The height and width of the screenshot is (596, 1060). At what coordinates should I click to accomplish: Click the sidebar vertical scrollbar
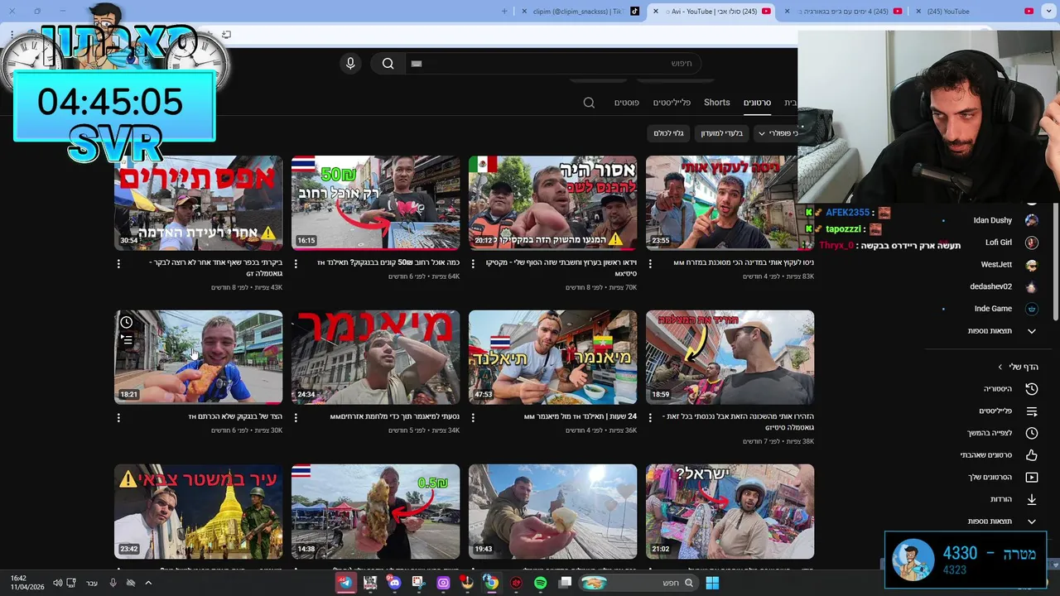pyautogui.click(x=1056, y=261)
